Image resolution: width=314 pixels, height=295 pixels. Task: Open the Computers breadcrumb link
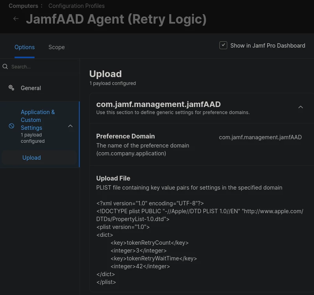click(x=23, y=6)
